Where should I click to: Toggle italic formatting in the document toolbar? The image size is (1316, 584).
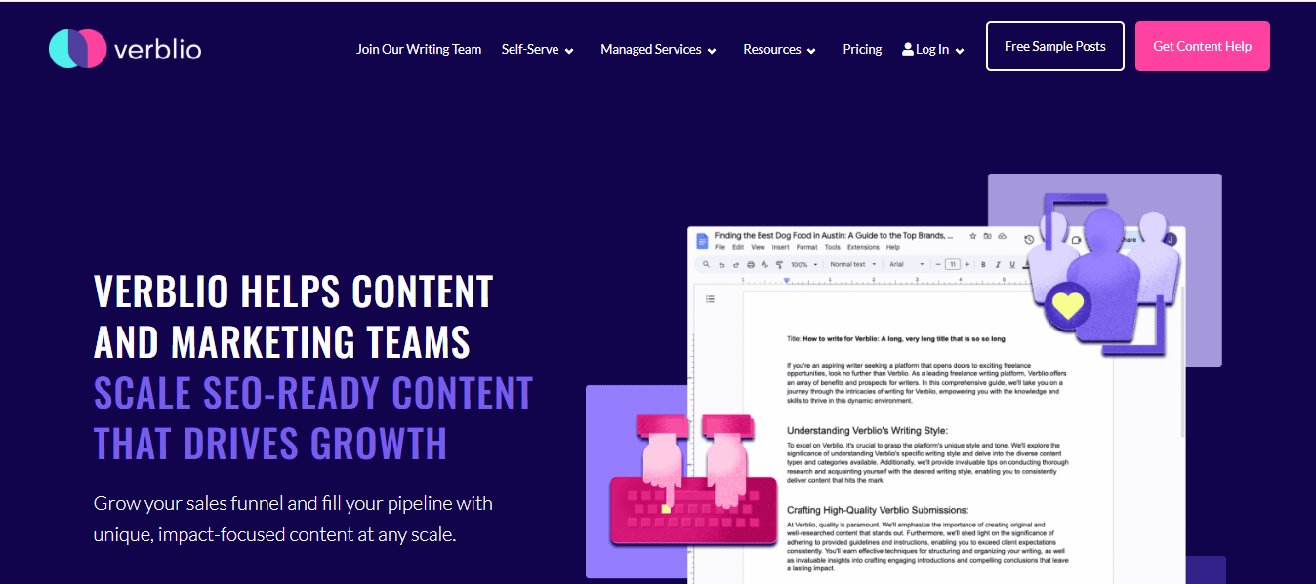(998, 264)
